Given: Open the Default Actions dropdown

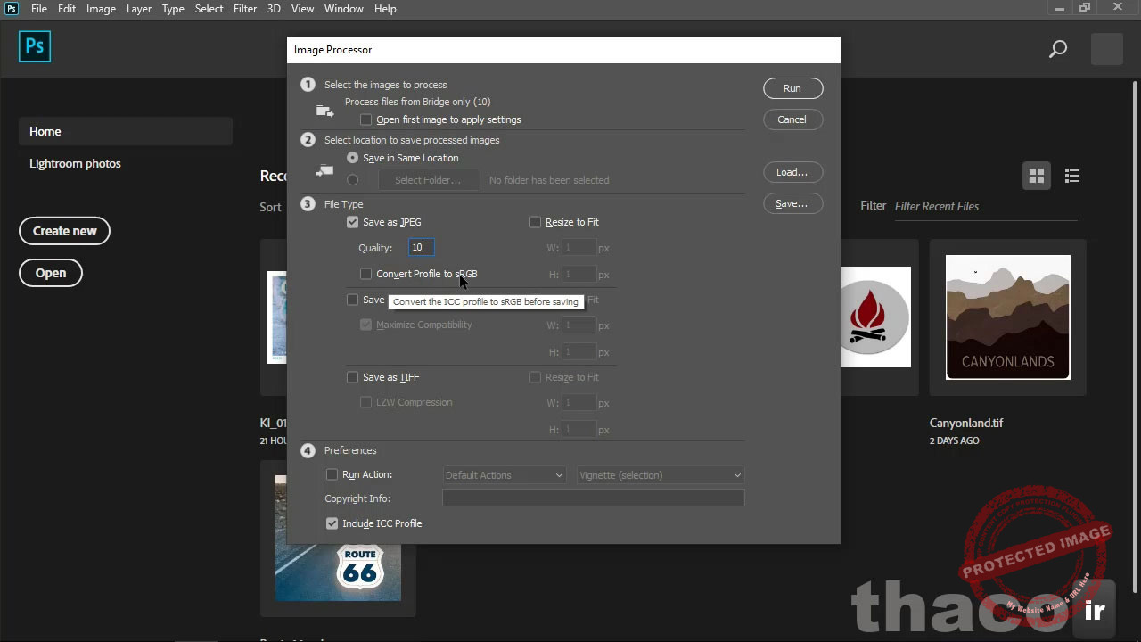Looking at the screenshot, I should [x=504, y=474].
